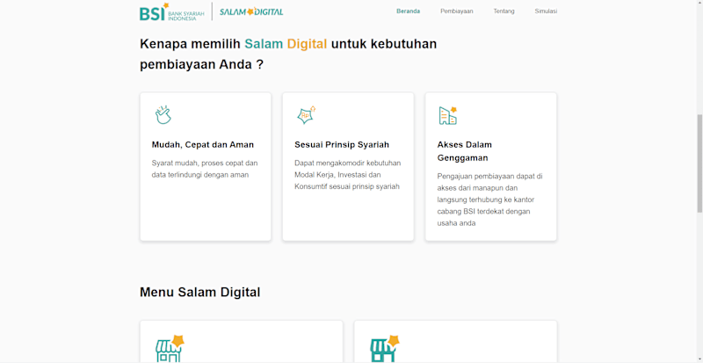Open the Simulasi menu item
This screenshot has width=703, height=363.
[x=546, y=11]
